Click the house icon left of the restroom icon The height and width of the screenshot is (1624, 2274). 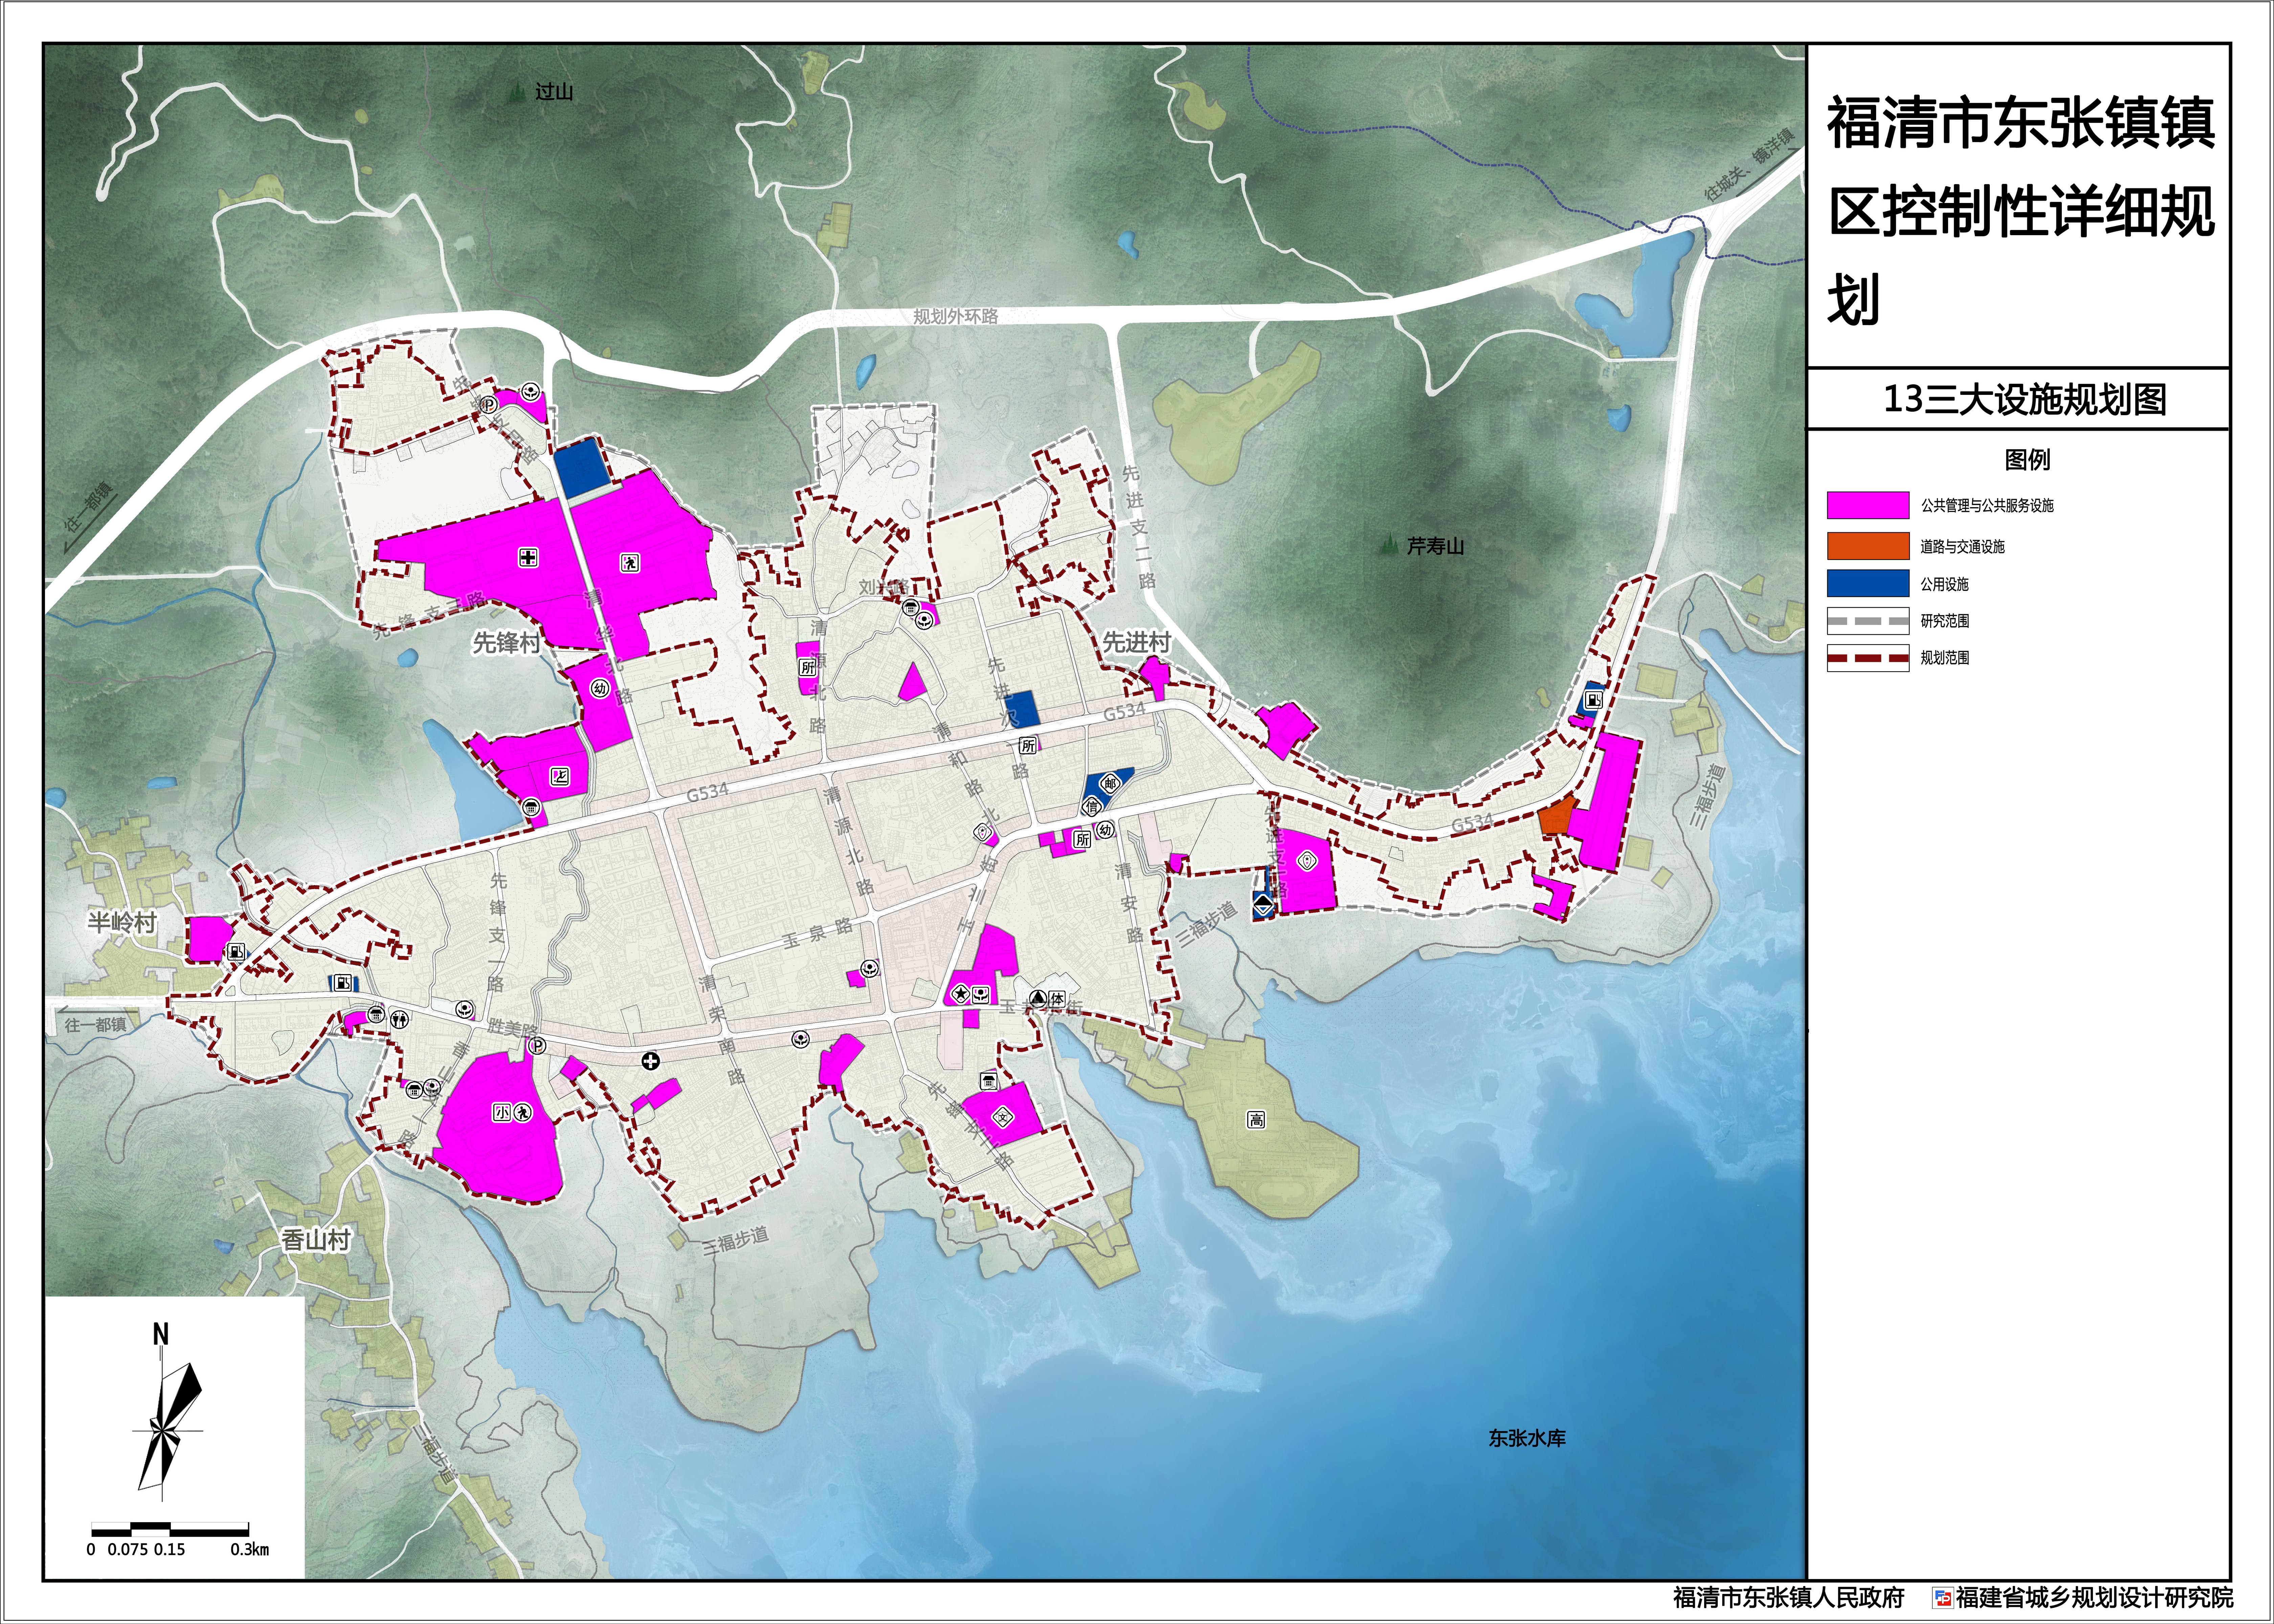(x=376, y=1015)
